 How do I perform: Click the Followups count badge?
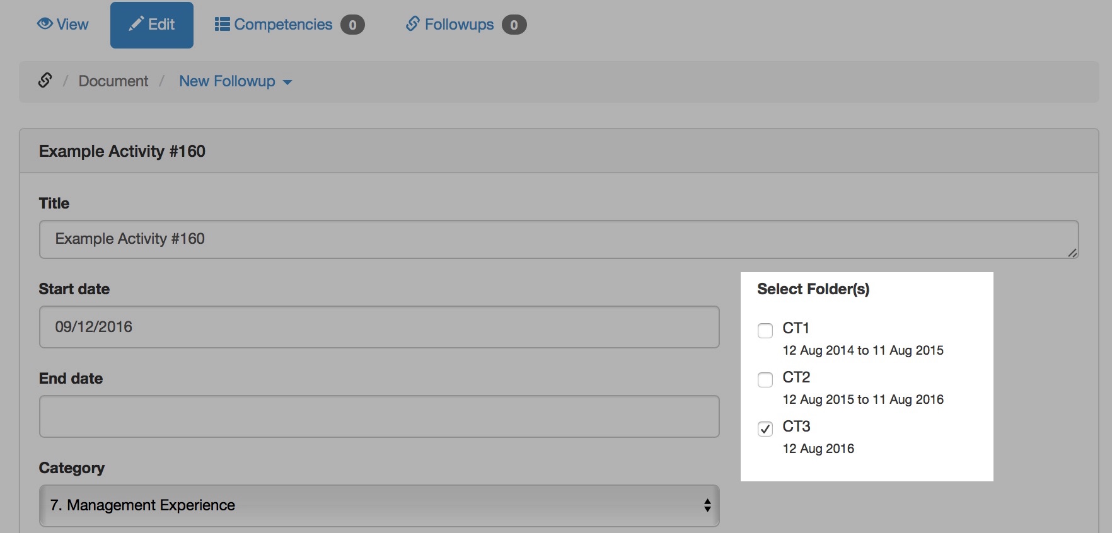click(x=514, y=25)
